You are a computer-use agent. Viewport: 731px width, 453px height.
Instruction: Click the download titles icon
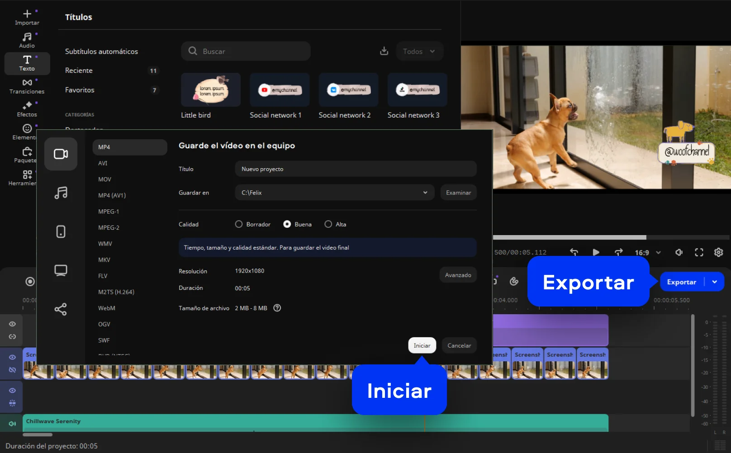[384, 51]
